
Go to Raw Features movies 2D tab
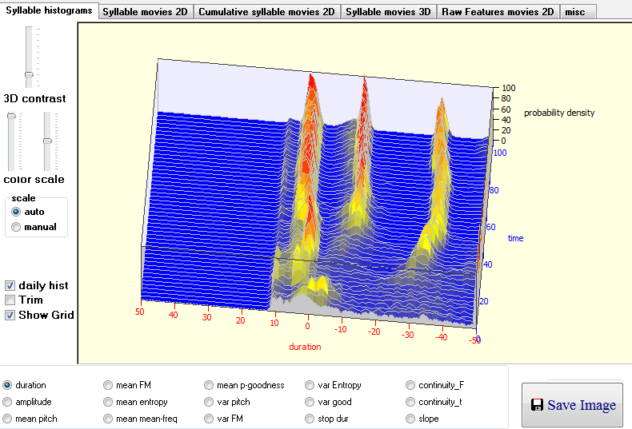pyautogui.click(x=498, y=12)
